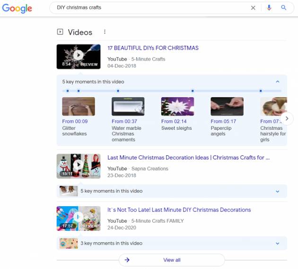Viewport: 298px width, 269px height.
Task: Show more key moments with the right arrow
Action: (x=287, y=118)
